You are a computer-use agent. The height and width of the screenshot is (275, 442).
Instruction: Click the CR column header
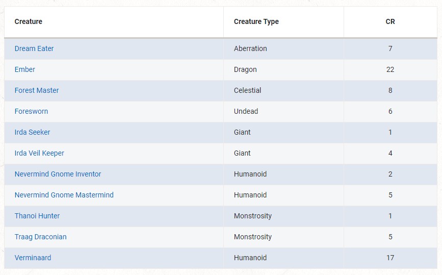tap(390, 21)
